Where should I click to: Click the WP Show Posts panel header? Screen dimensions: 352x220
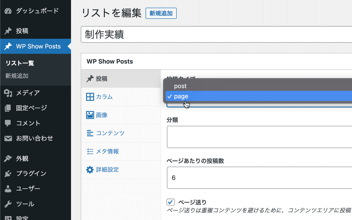point(216,62)
